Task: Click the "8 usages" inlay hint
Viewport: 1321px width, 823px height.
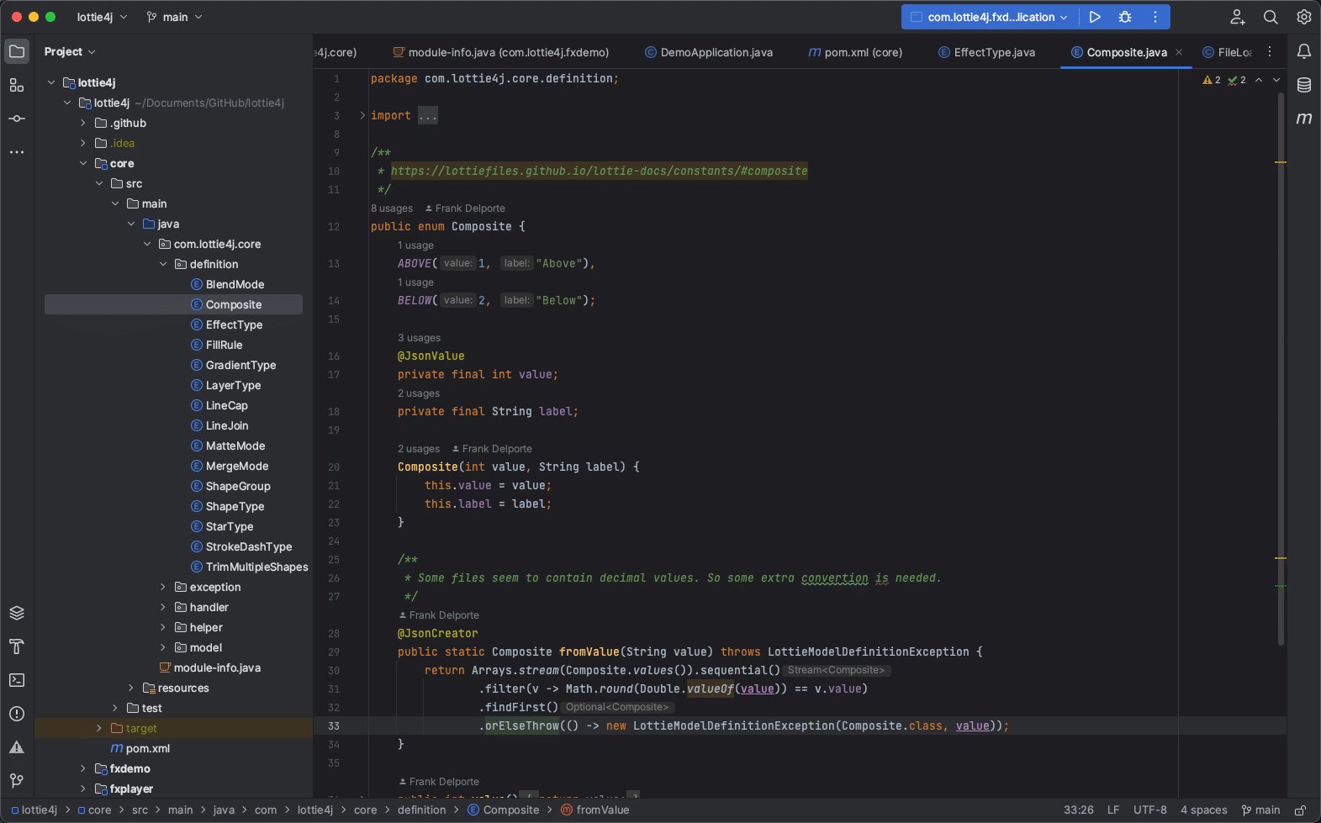Action: point(392,208)
